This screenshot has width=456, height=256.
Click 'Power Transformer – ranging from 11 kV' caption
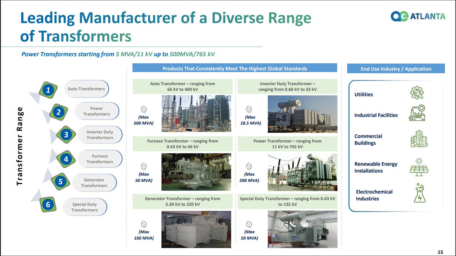[x=287, y=144]
